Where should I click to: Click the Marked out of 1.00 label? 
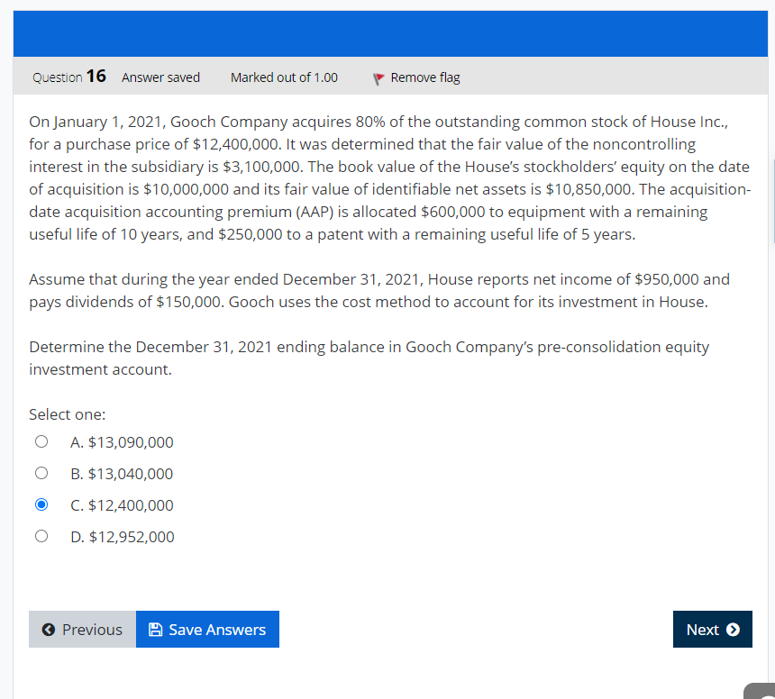[284, 77]
